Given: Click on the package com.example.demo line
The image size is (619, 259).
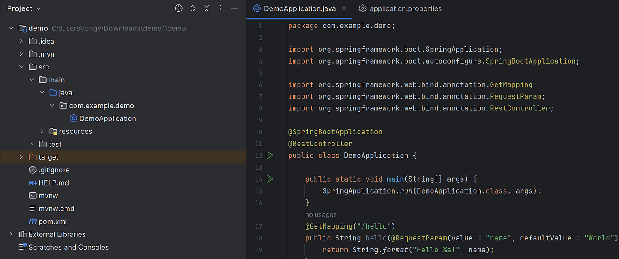Looking at the screenshot, I should (x=341, y=26).
